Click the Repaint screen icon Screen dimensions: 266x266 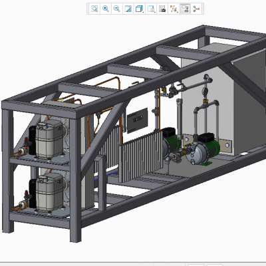coord(128,9)
